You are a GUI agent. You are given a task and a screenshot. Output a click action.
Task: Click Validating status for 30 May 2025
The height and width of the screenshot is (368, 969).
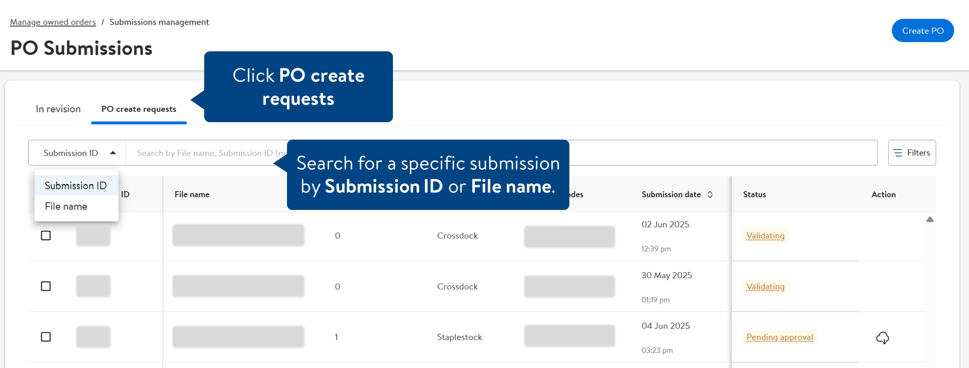tap(765, 287)
